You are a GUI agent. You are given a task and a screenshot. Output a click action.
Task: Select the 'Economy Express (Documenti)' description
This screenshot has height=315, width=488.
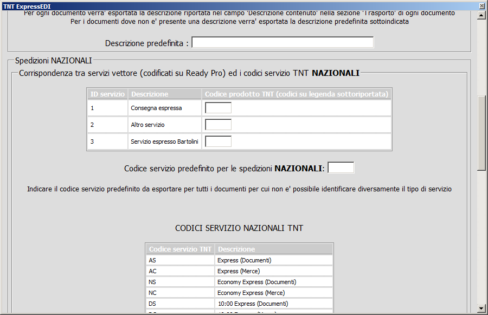click(x=274, y=282)
